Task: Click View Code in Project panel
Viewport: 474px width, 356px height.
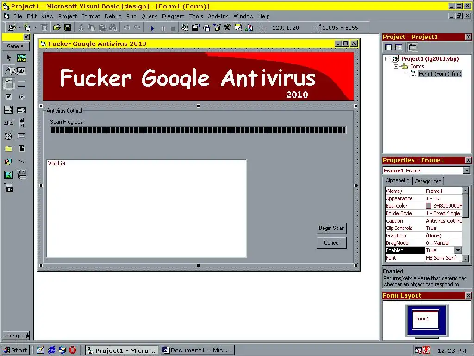Action: [388, 47]
